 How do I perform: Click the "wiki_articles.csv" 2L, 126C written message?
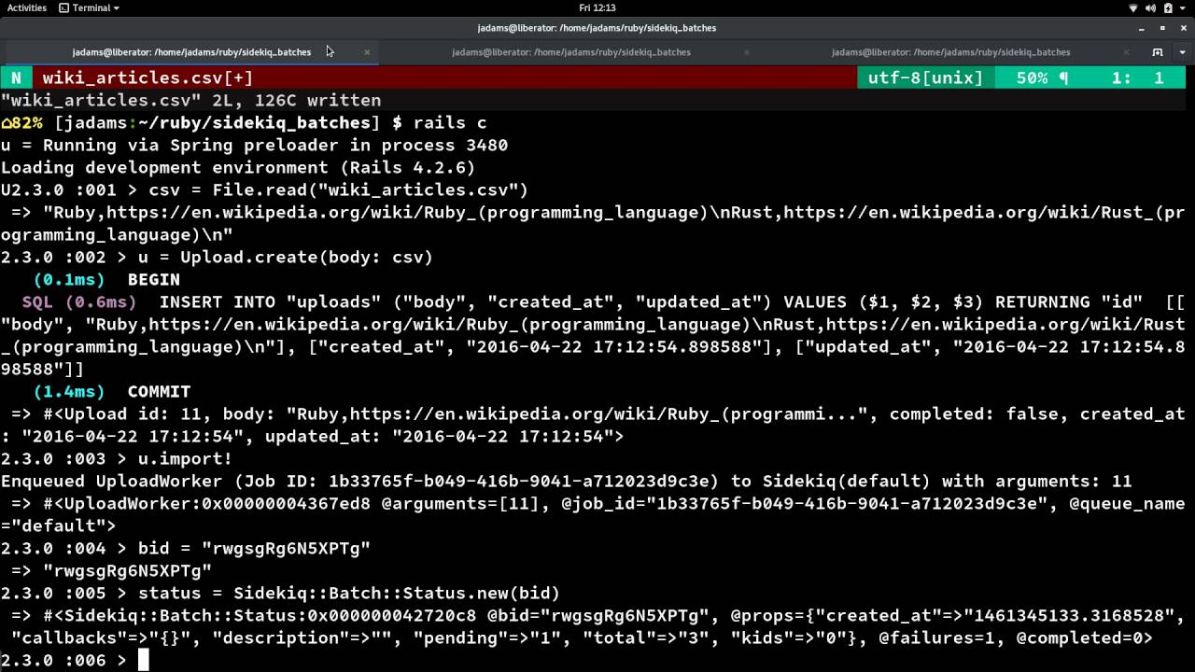coord(190,101)
